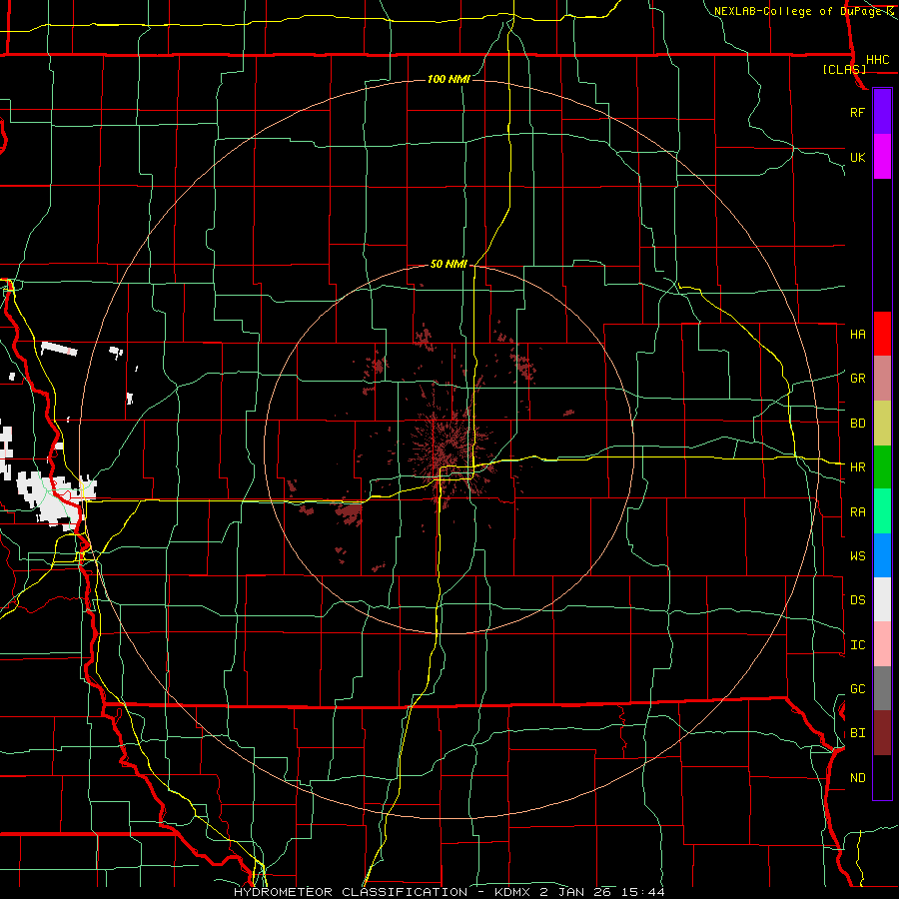Click the HR legend label

point(857,467)
